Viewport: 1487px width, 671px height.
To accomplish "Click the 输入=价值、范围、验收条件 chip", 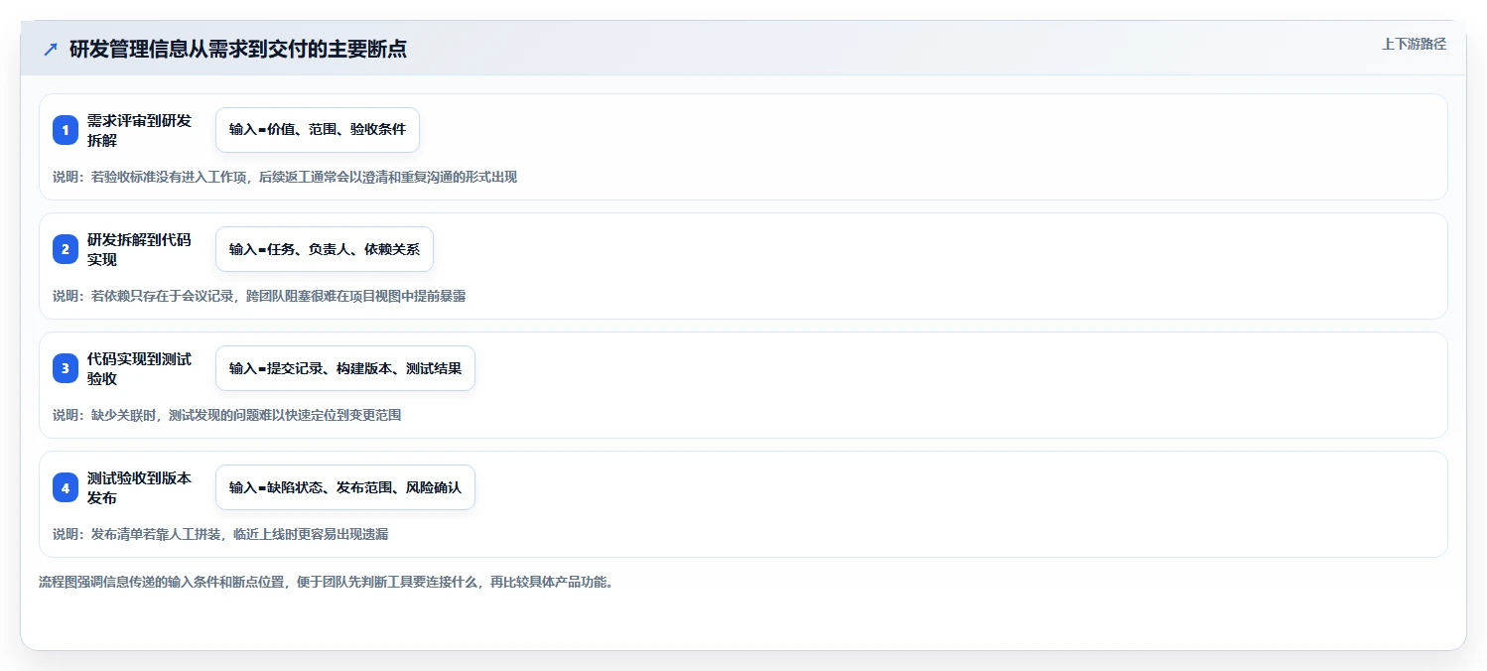I will click(318, 130).
